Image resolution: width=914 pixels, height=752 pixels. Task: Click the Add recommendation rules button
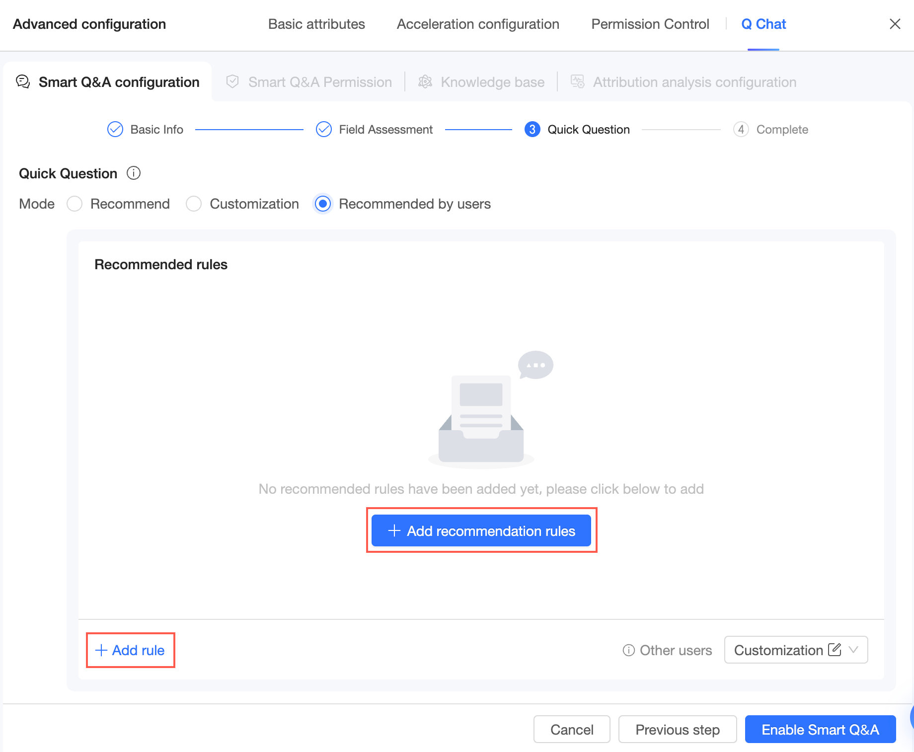point(481,531)
